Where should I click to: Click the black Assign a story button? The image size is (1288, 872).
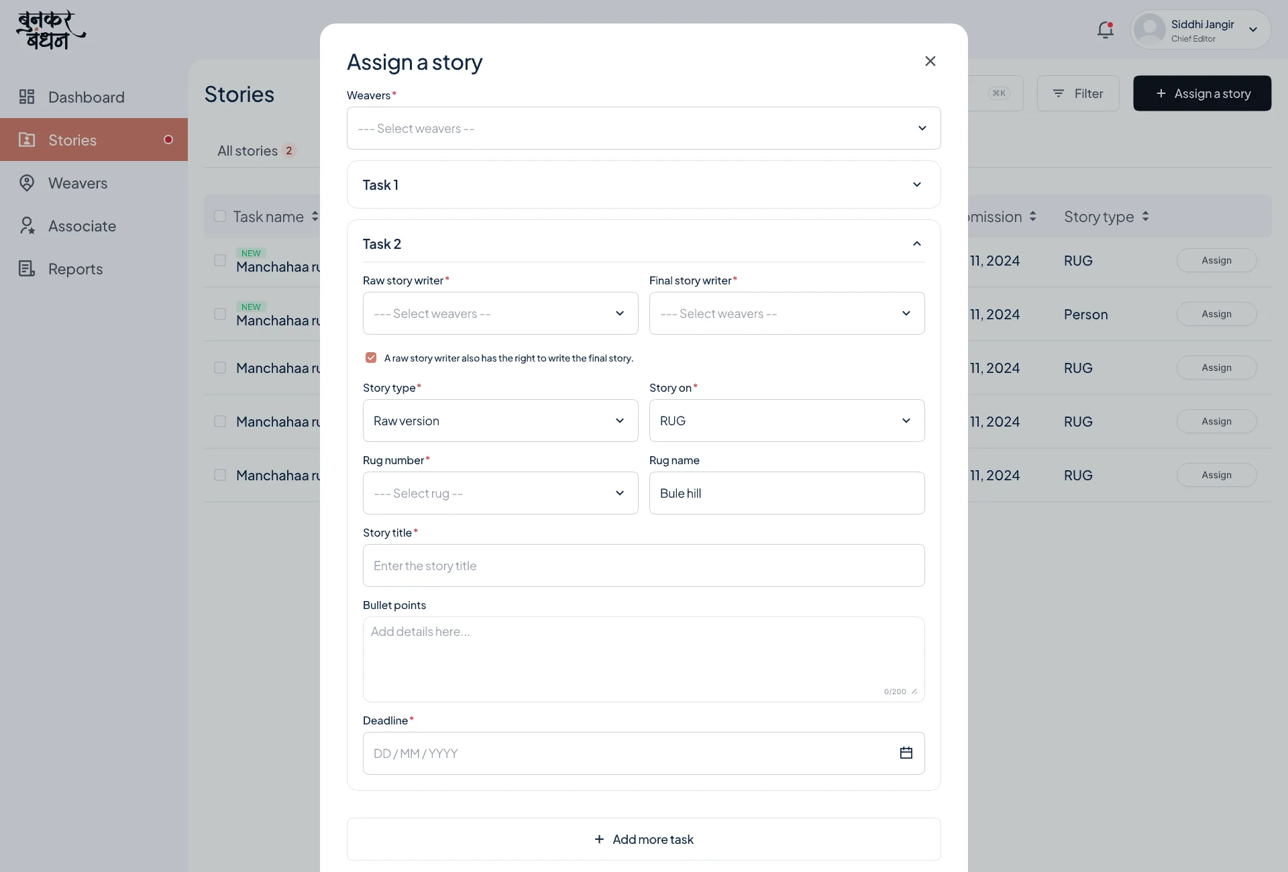click(x=1202, y=93)
